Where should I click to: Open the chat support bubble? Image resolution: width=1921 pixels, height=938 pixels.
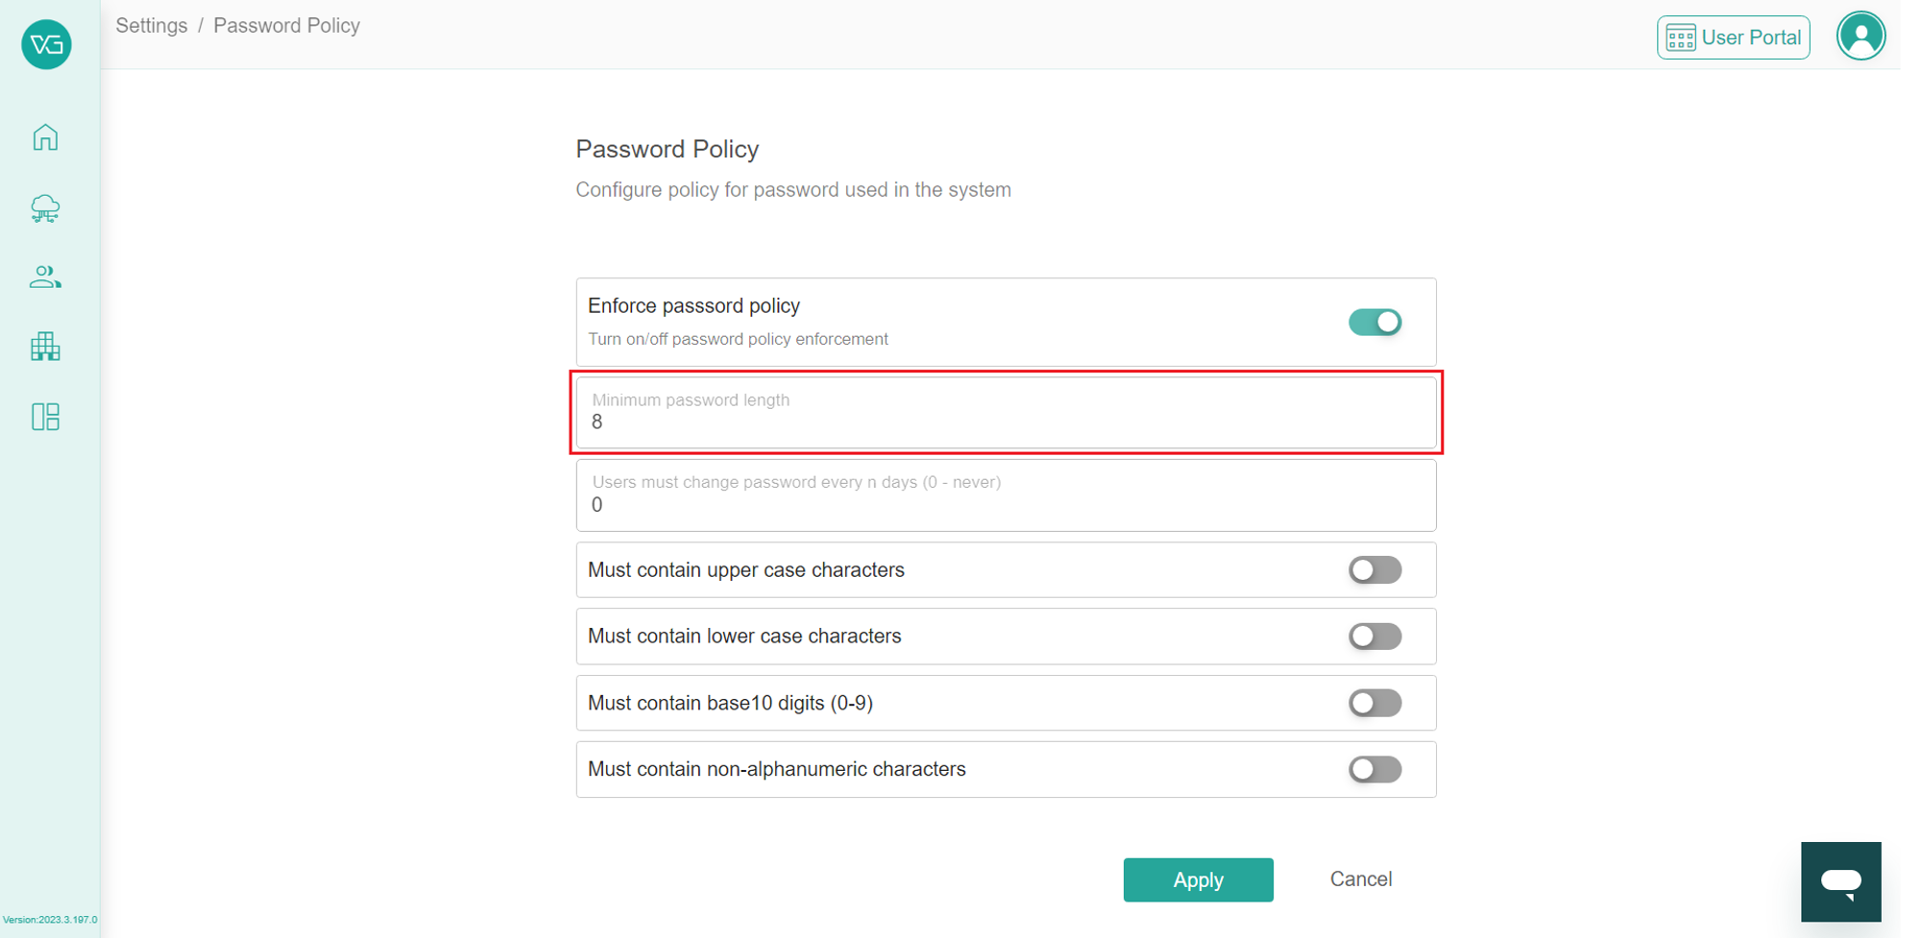pyautogui.click(x=1840, y=881)
